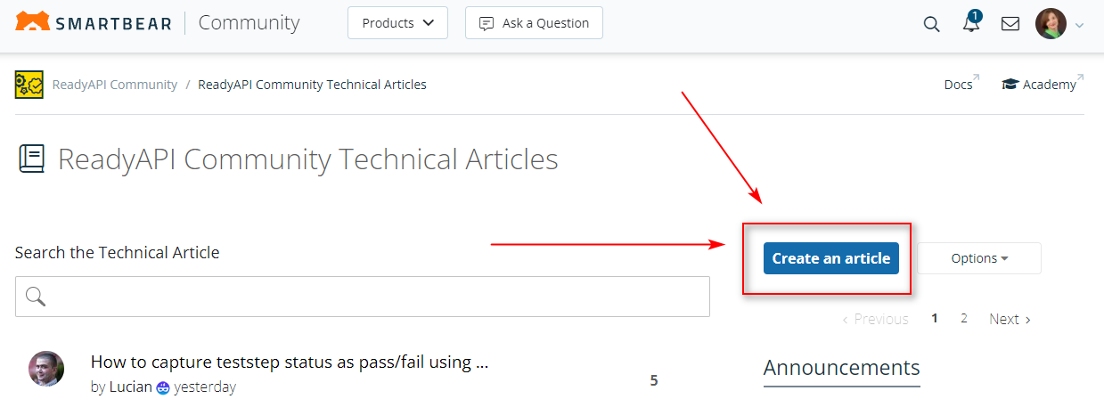Open the search magnifier in header
This screenshot has height=399, width=1104.
931,24
